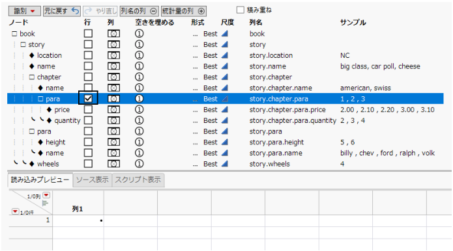The image size is (453, 251).
Task: Click format ellipsis for story.name row
Action: pos(196,68)
